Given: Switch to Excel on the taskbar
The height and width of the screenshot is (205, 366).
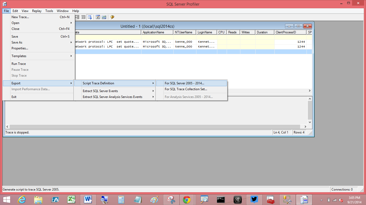Looking at the screenshot, I should click(x=71, y=199).
